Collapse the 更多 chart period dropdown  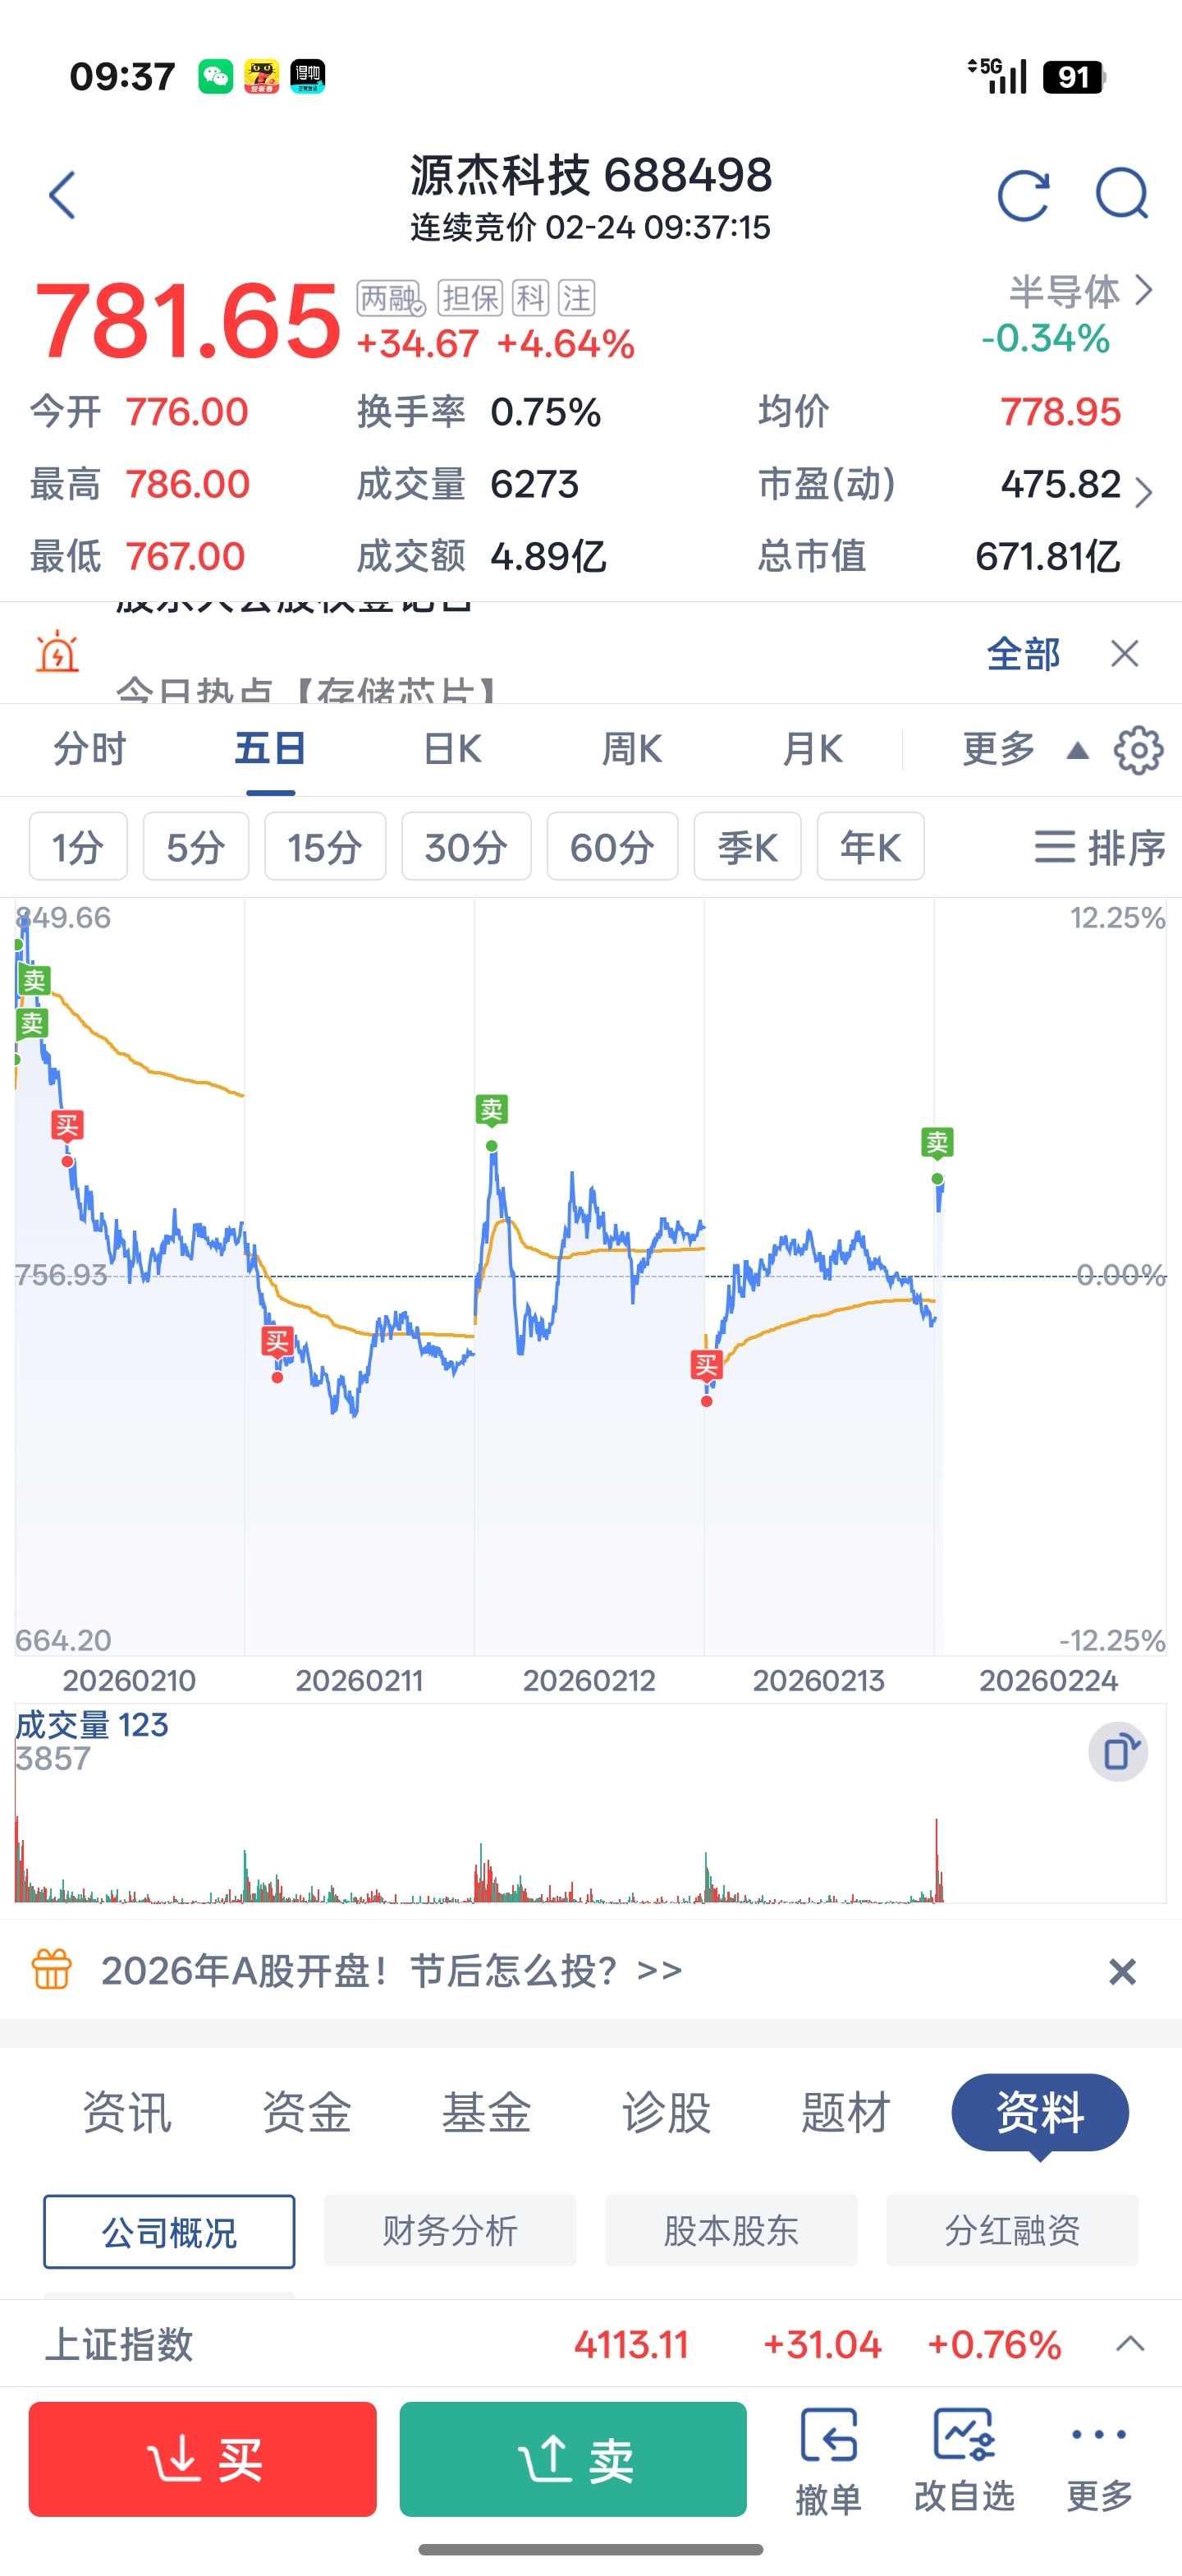pos(1019,749)
